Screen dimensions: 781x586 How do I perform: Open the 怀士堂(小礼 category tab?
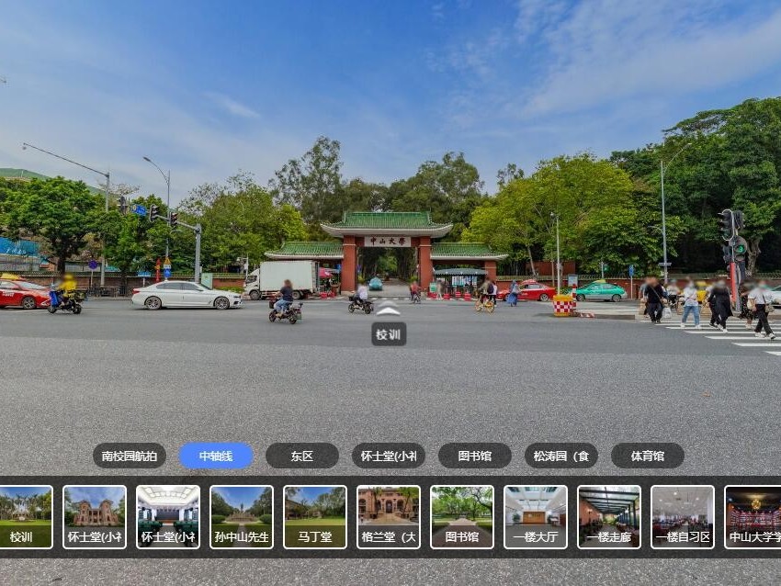coord(389,456)
